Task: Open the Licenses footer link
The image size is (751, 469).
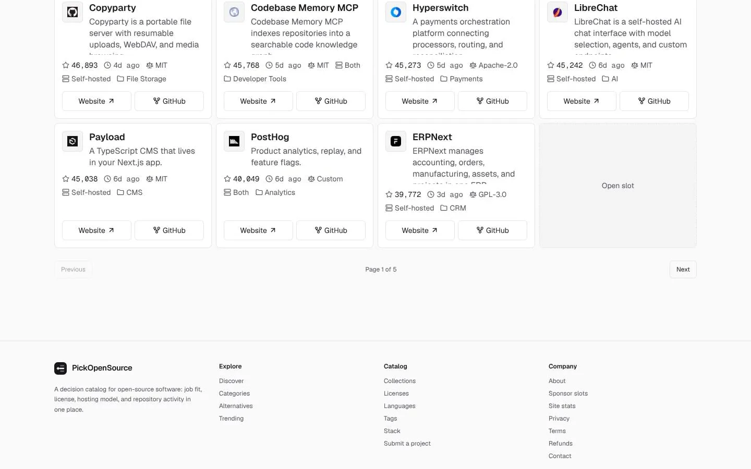Action: point(396,393)
